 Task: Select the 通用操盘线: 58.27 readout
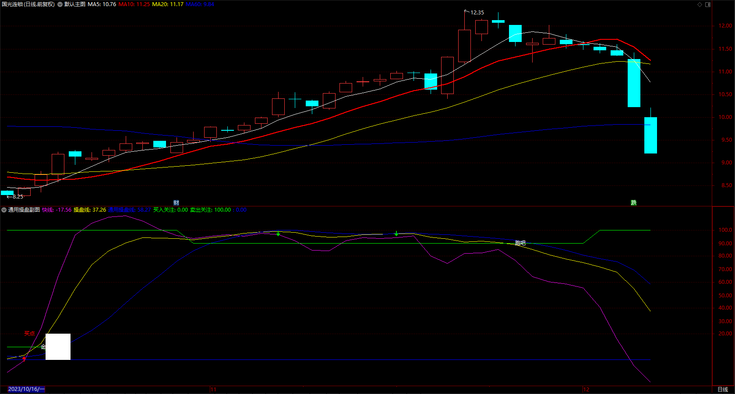(130, 210)
